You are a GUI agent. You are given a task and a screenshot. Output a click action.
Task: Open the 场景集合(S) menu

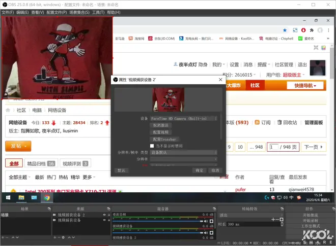79,12
